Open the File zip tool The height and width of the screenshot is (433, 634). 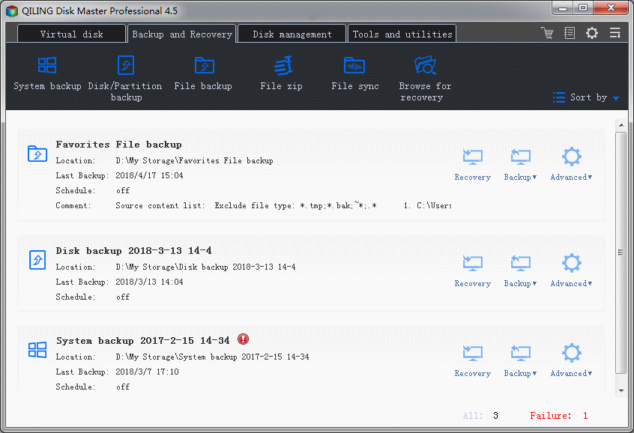point(282,73)
